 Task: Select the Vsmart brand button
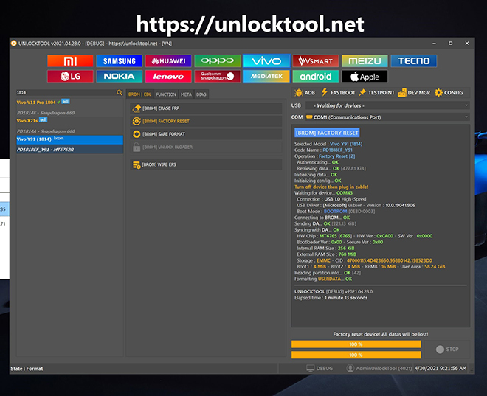(316, 60)
